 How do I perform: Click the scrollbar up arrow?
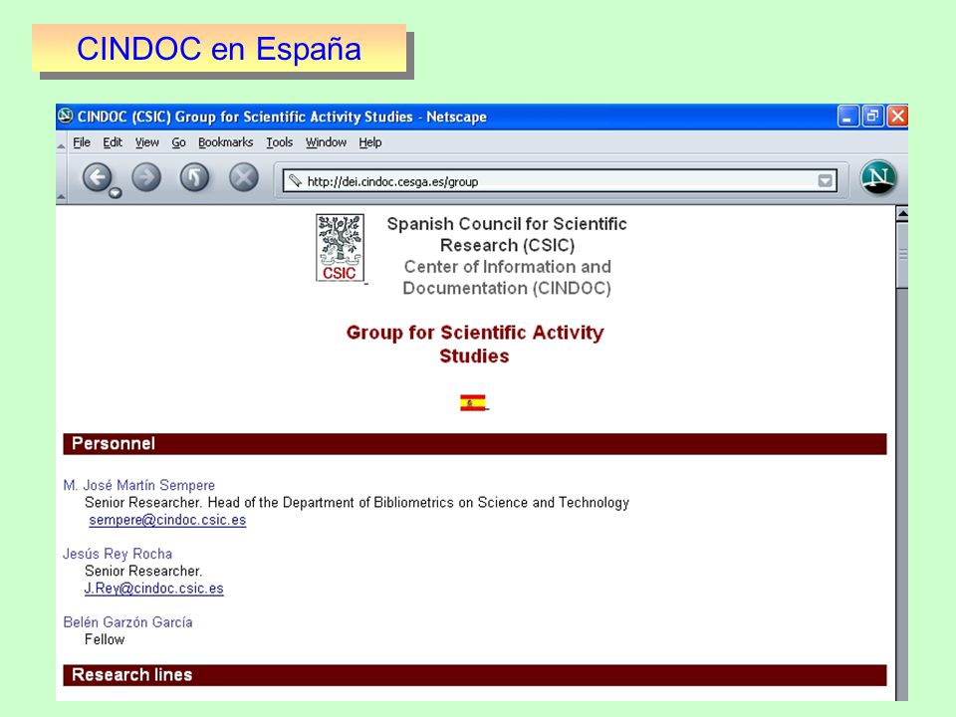[x=902, y=214]
